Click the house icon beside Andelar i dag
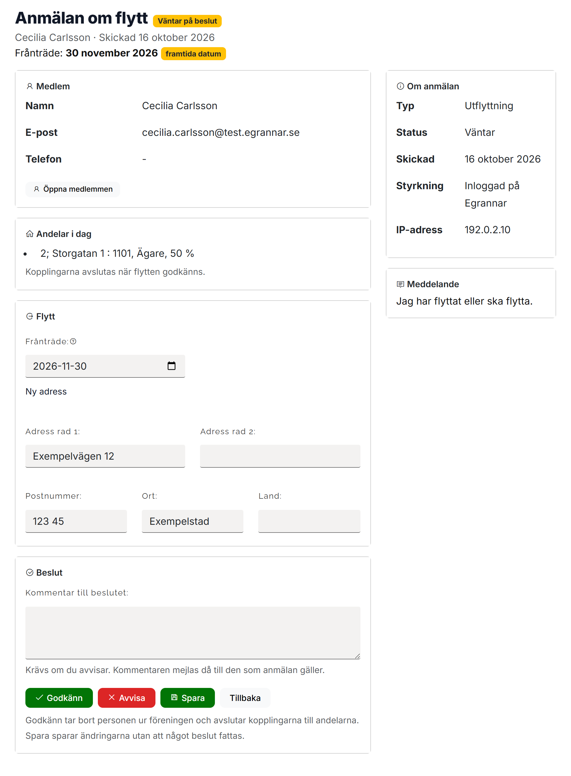Screen dimensions: 571x776 pos(30,234)
